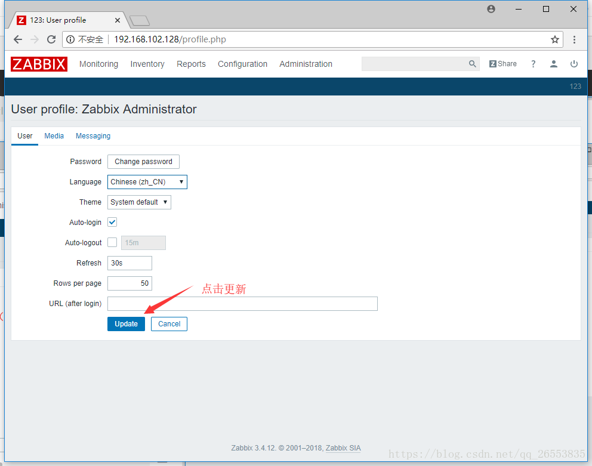Open the Language dropdown
Viewport: 592px width, 466px height.
[147, 182]
